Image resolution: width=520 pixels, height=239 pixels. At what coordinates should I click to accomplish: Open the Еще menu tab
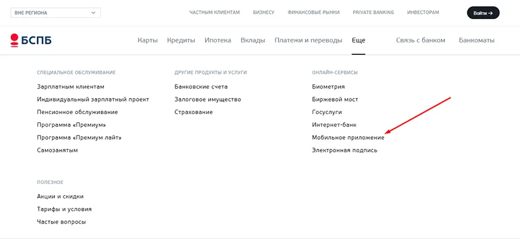359,41
